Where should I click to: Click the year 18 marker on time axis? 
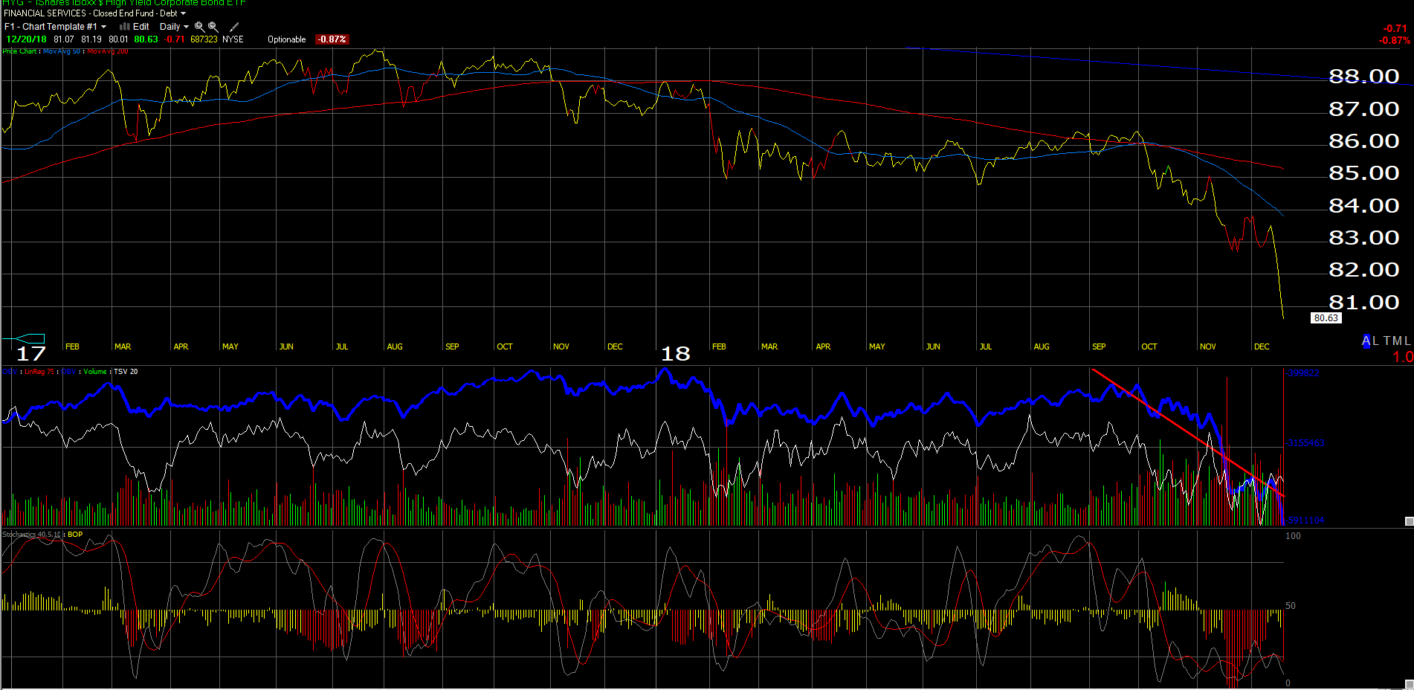pyautogui.click(x=675, y=354)
